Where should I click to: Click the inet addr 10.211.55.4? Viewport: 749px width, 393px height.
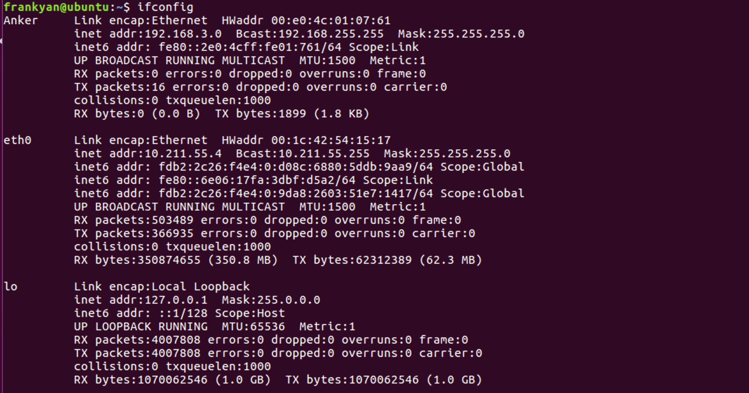[183, 154]
